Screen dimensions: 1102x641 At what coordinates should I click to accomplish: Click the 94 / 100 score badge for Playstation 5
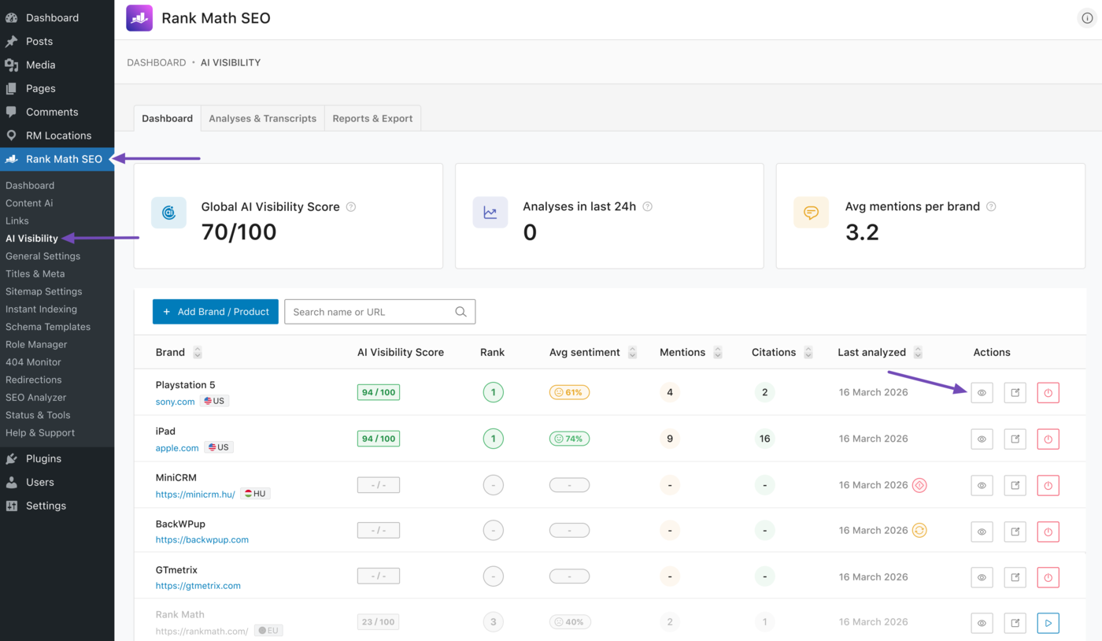click(x=379, y=392)
